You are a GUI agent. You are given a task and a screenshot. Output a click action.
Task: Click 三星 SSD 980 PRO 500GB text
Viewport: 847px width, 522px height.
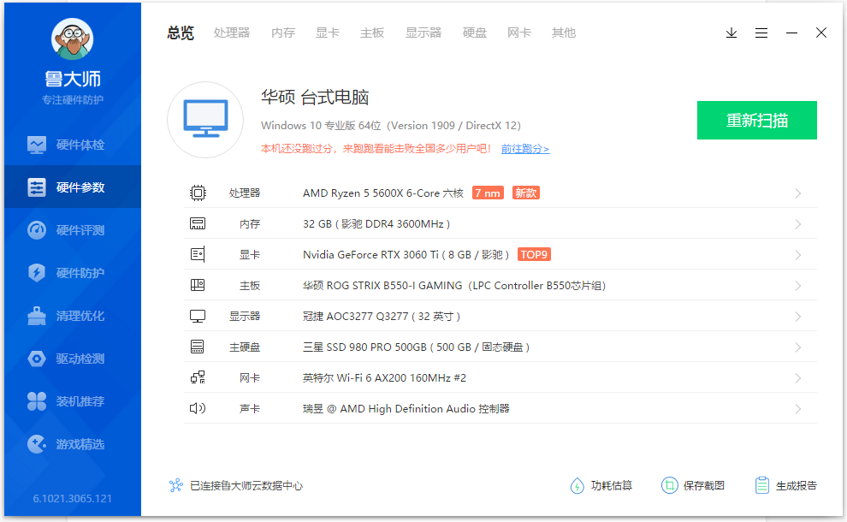(x=416, y=347)
